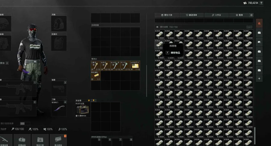Add a new stash with plus icon
The height and width of the screenshot is (146, 271).
[259, 78]
